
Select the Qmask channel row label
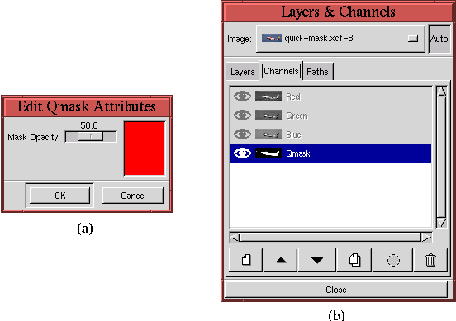click(298, 153)
